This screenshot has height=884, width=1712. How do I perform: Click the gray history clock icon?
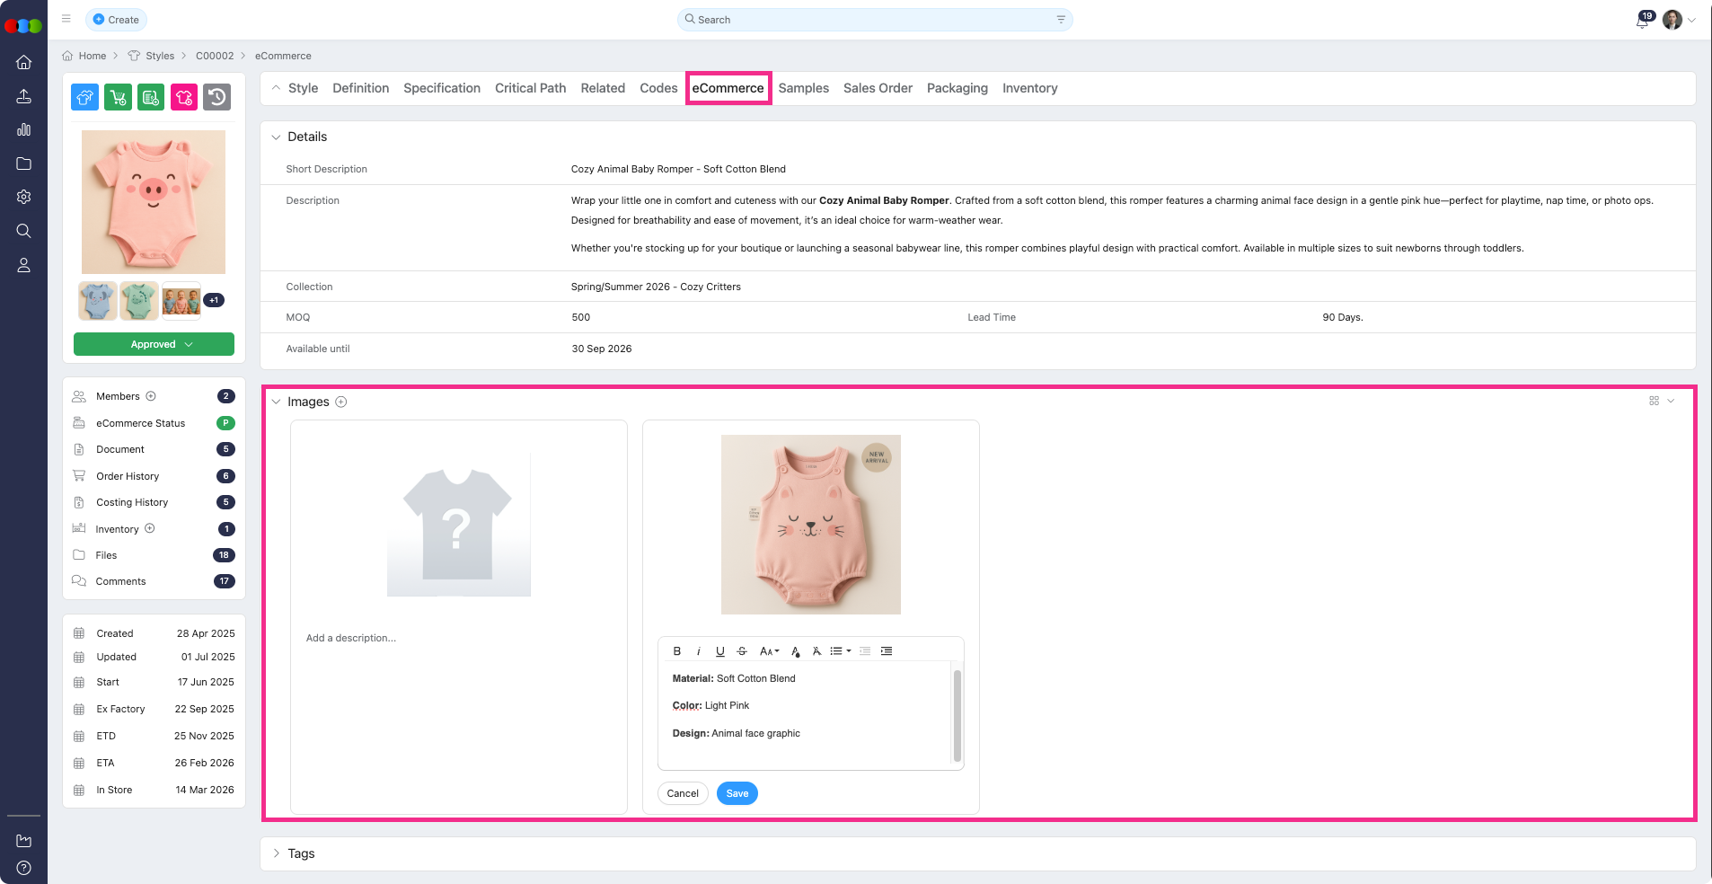pos(216,97)
